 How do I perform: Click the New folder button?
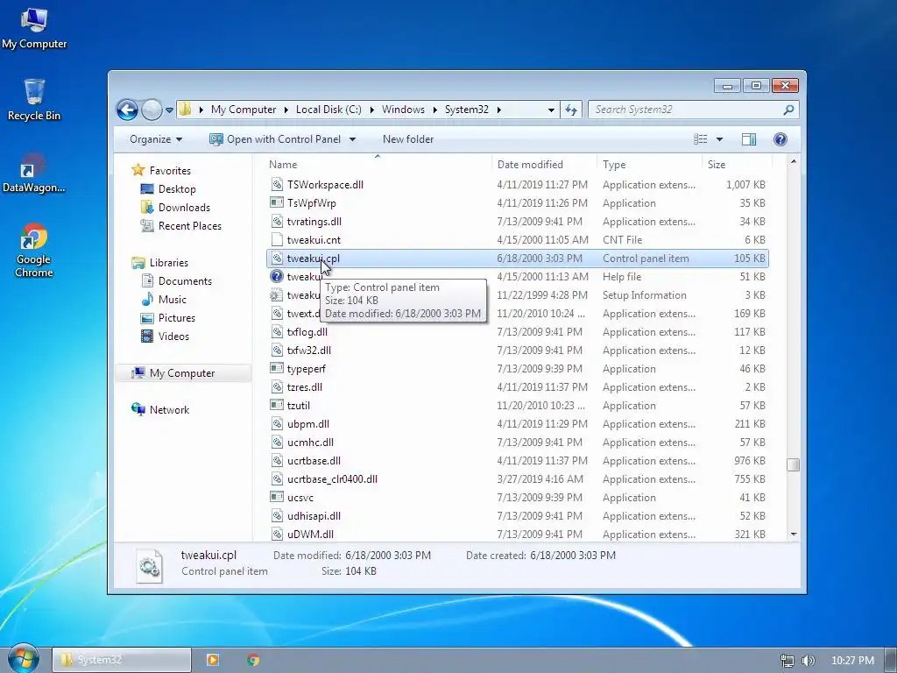(x=408, y=139)
